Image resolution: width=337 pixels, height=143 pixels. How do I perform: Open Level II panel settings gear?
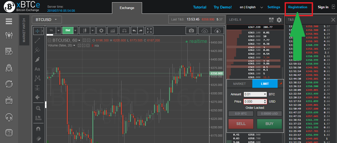(x=279, y=20)
